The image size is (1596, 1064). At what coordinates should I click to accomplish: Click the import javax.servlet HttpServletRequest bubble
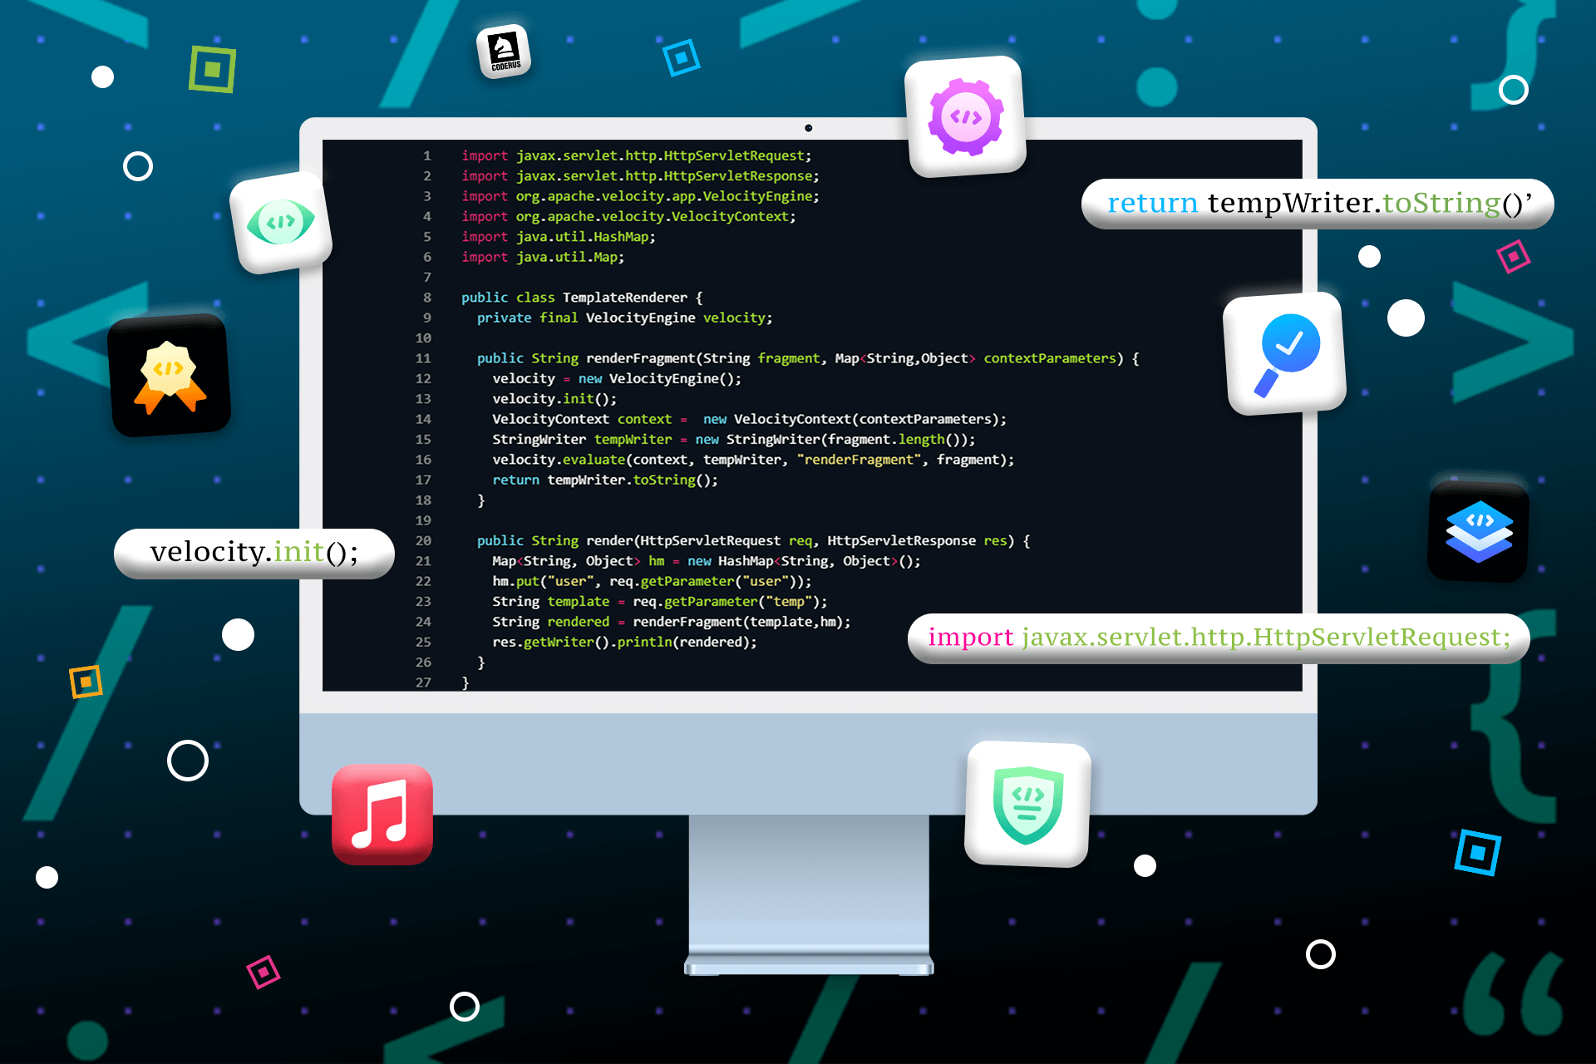[1218, 638]
